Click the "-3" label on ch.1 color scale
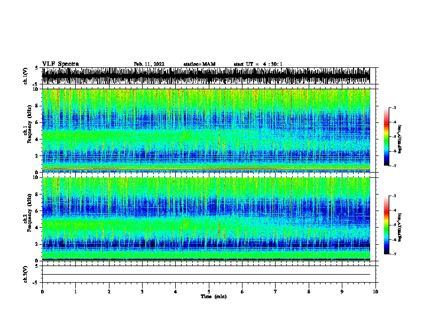The image size is (423, 327). pyautogui.click(x=394, y=107)
